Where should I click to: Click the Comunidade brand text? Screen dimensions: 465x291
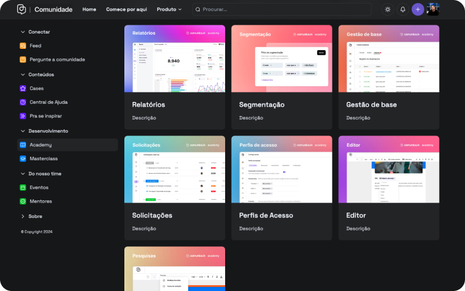pyautogui.click(x=54, y=9)
